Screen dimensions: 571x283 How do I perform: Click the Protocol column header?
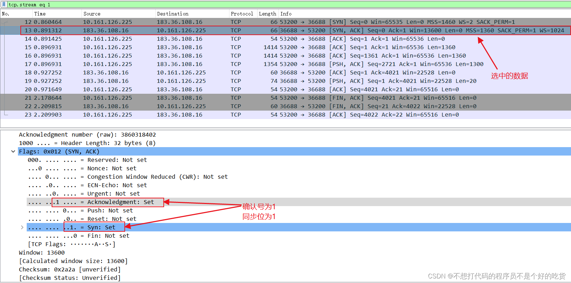click(x=243, y=14)
